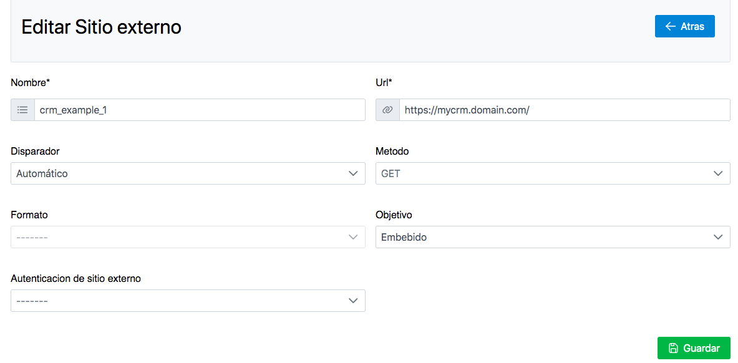Open the Objetivo dropdown showing Embebido

pyautogui.click(x=553, y=237)
